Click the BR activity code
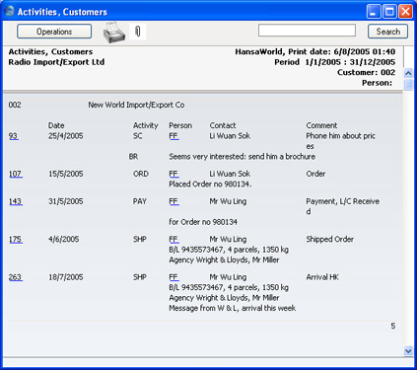Viewport: 417px width, 370px height. click(133, 157)
